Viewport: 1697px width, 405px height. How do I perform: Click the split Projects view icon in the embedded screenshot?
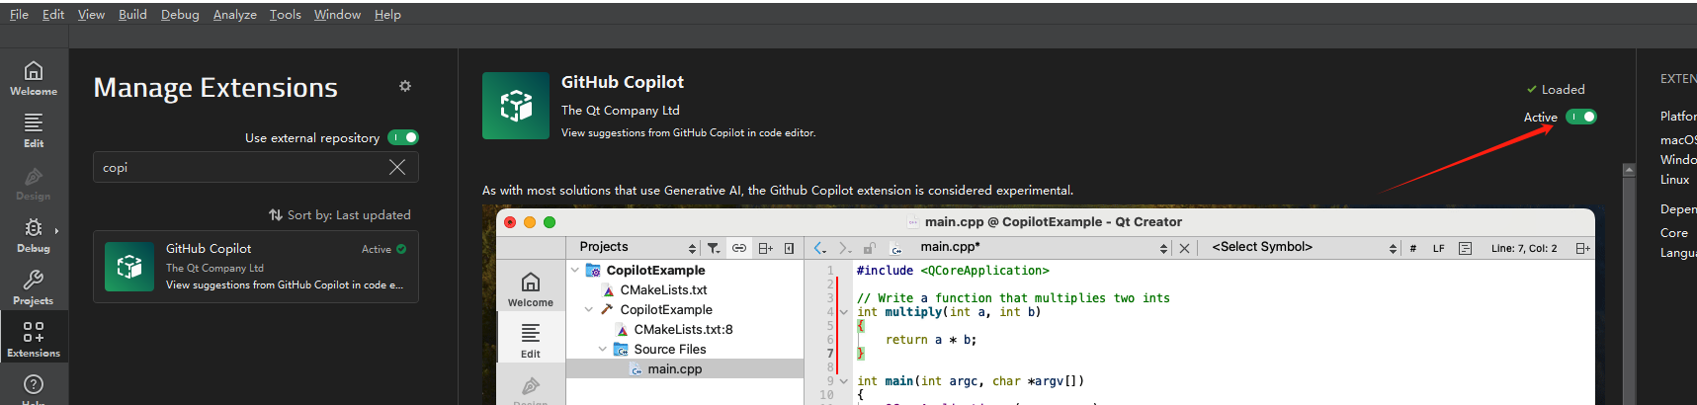[766, 248]
